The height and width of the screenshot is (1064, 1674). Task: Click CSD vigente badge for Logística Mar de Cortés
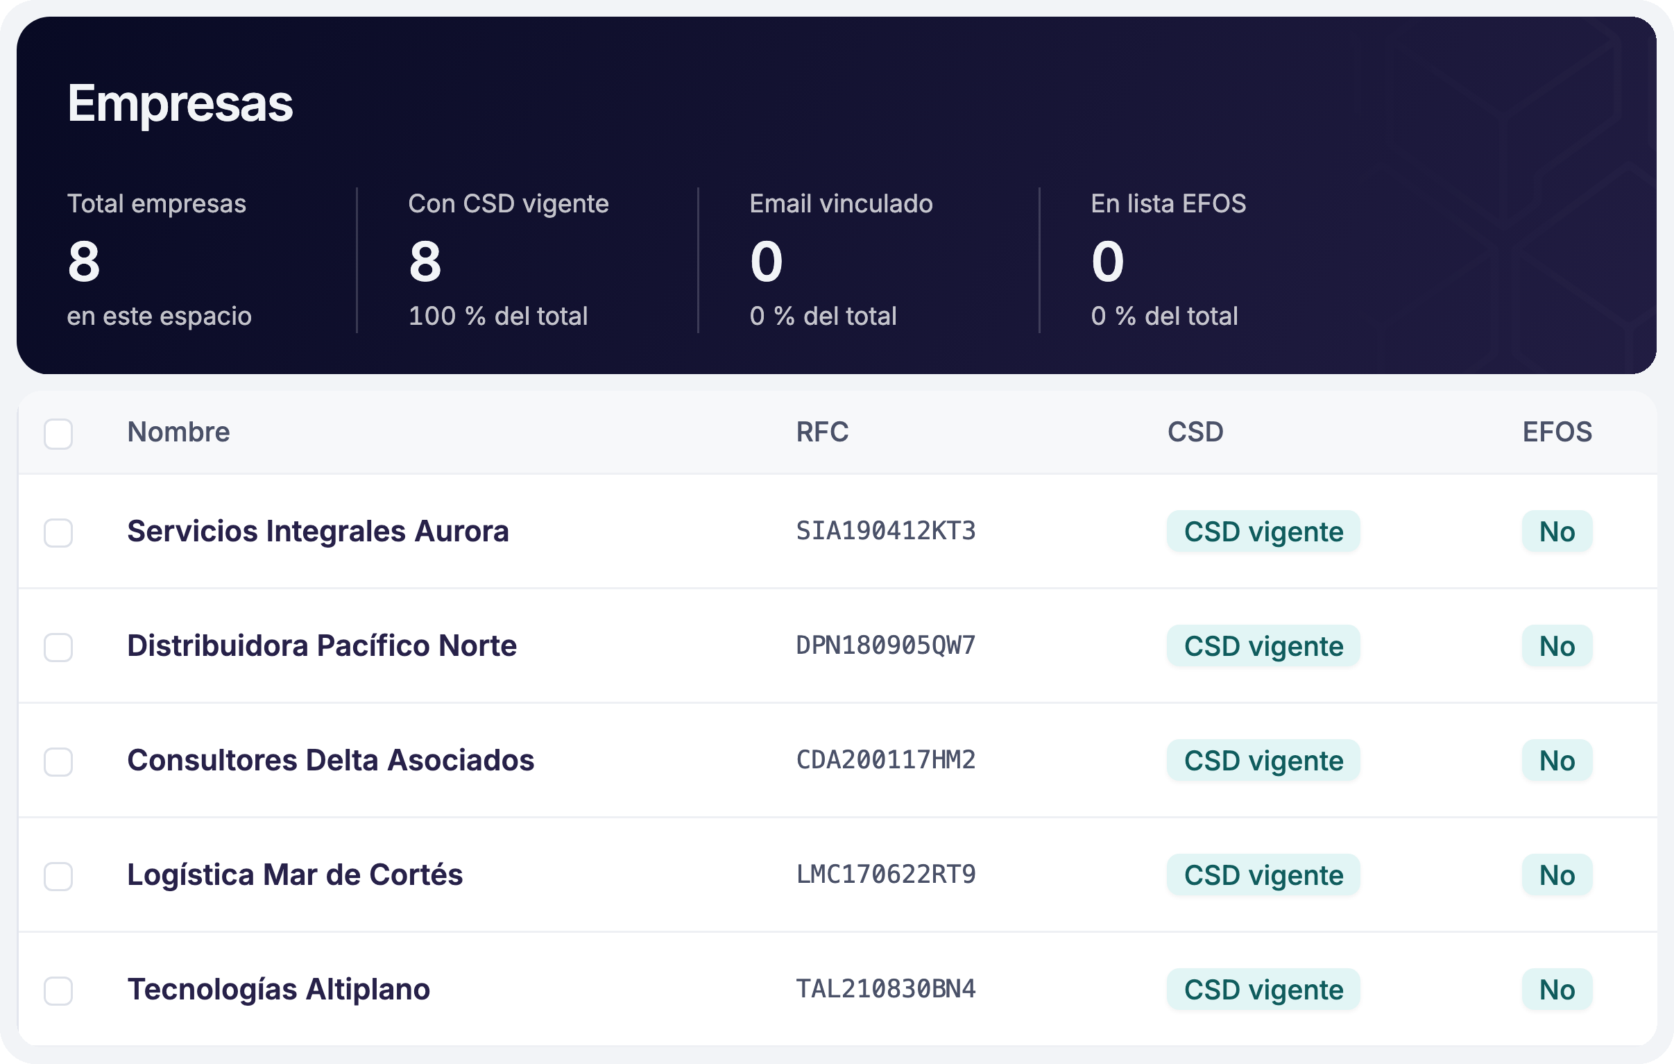1263,875
